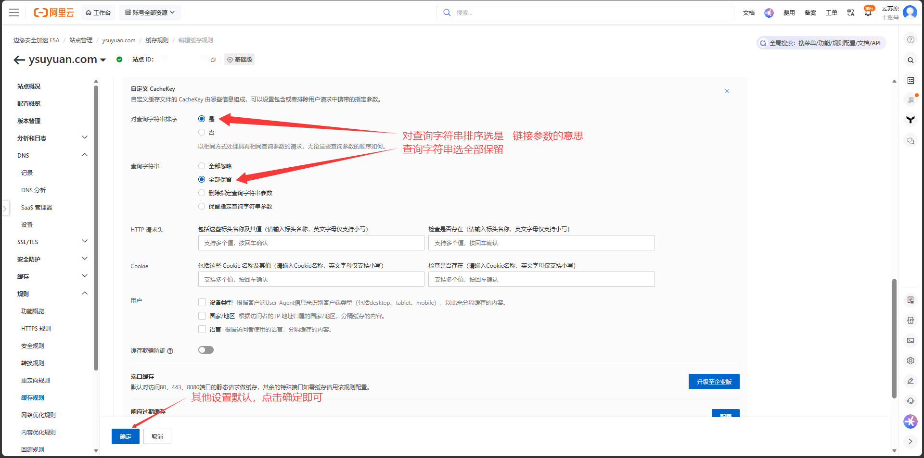Open the 账号全部资源 dropdown

(150, 12)
